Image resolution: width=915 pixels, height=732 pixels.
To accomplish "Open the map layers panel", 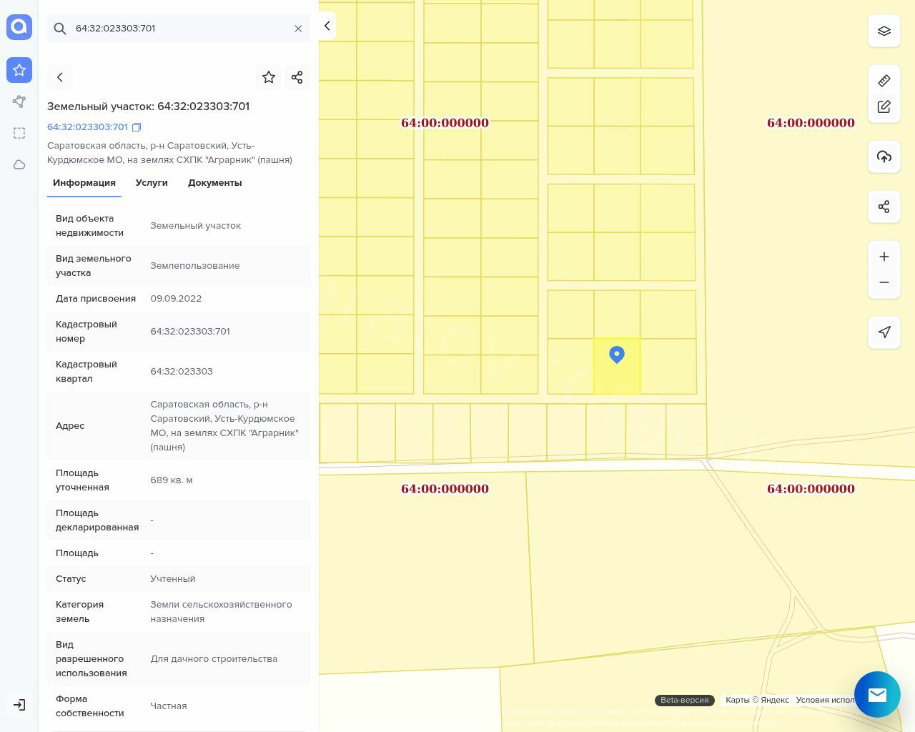I will tap(884, 31).
